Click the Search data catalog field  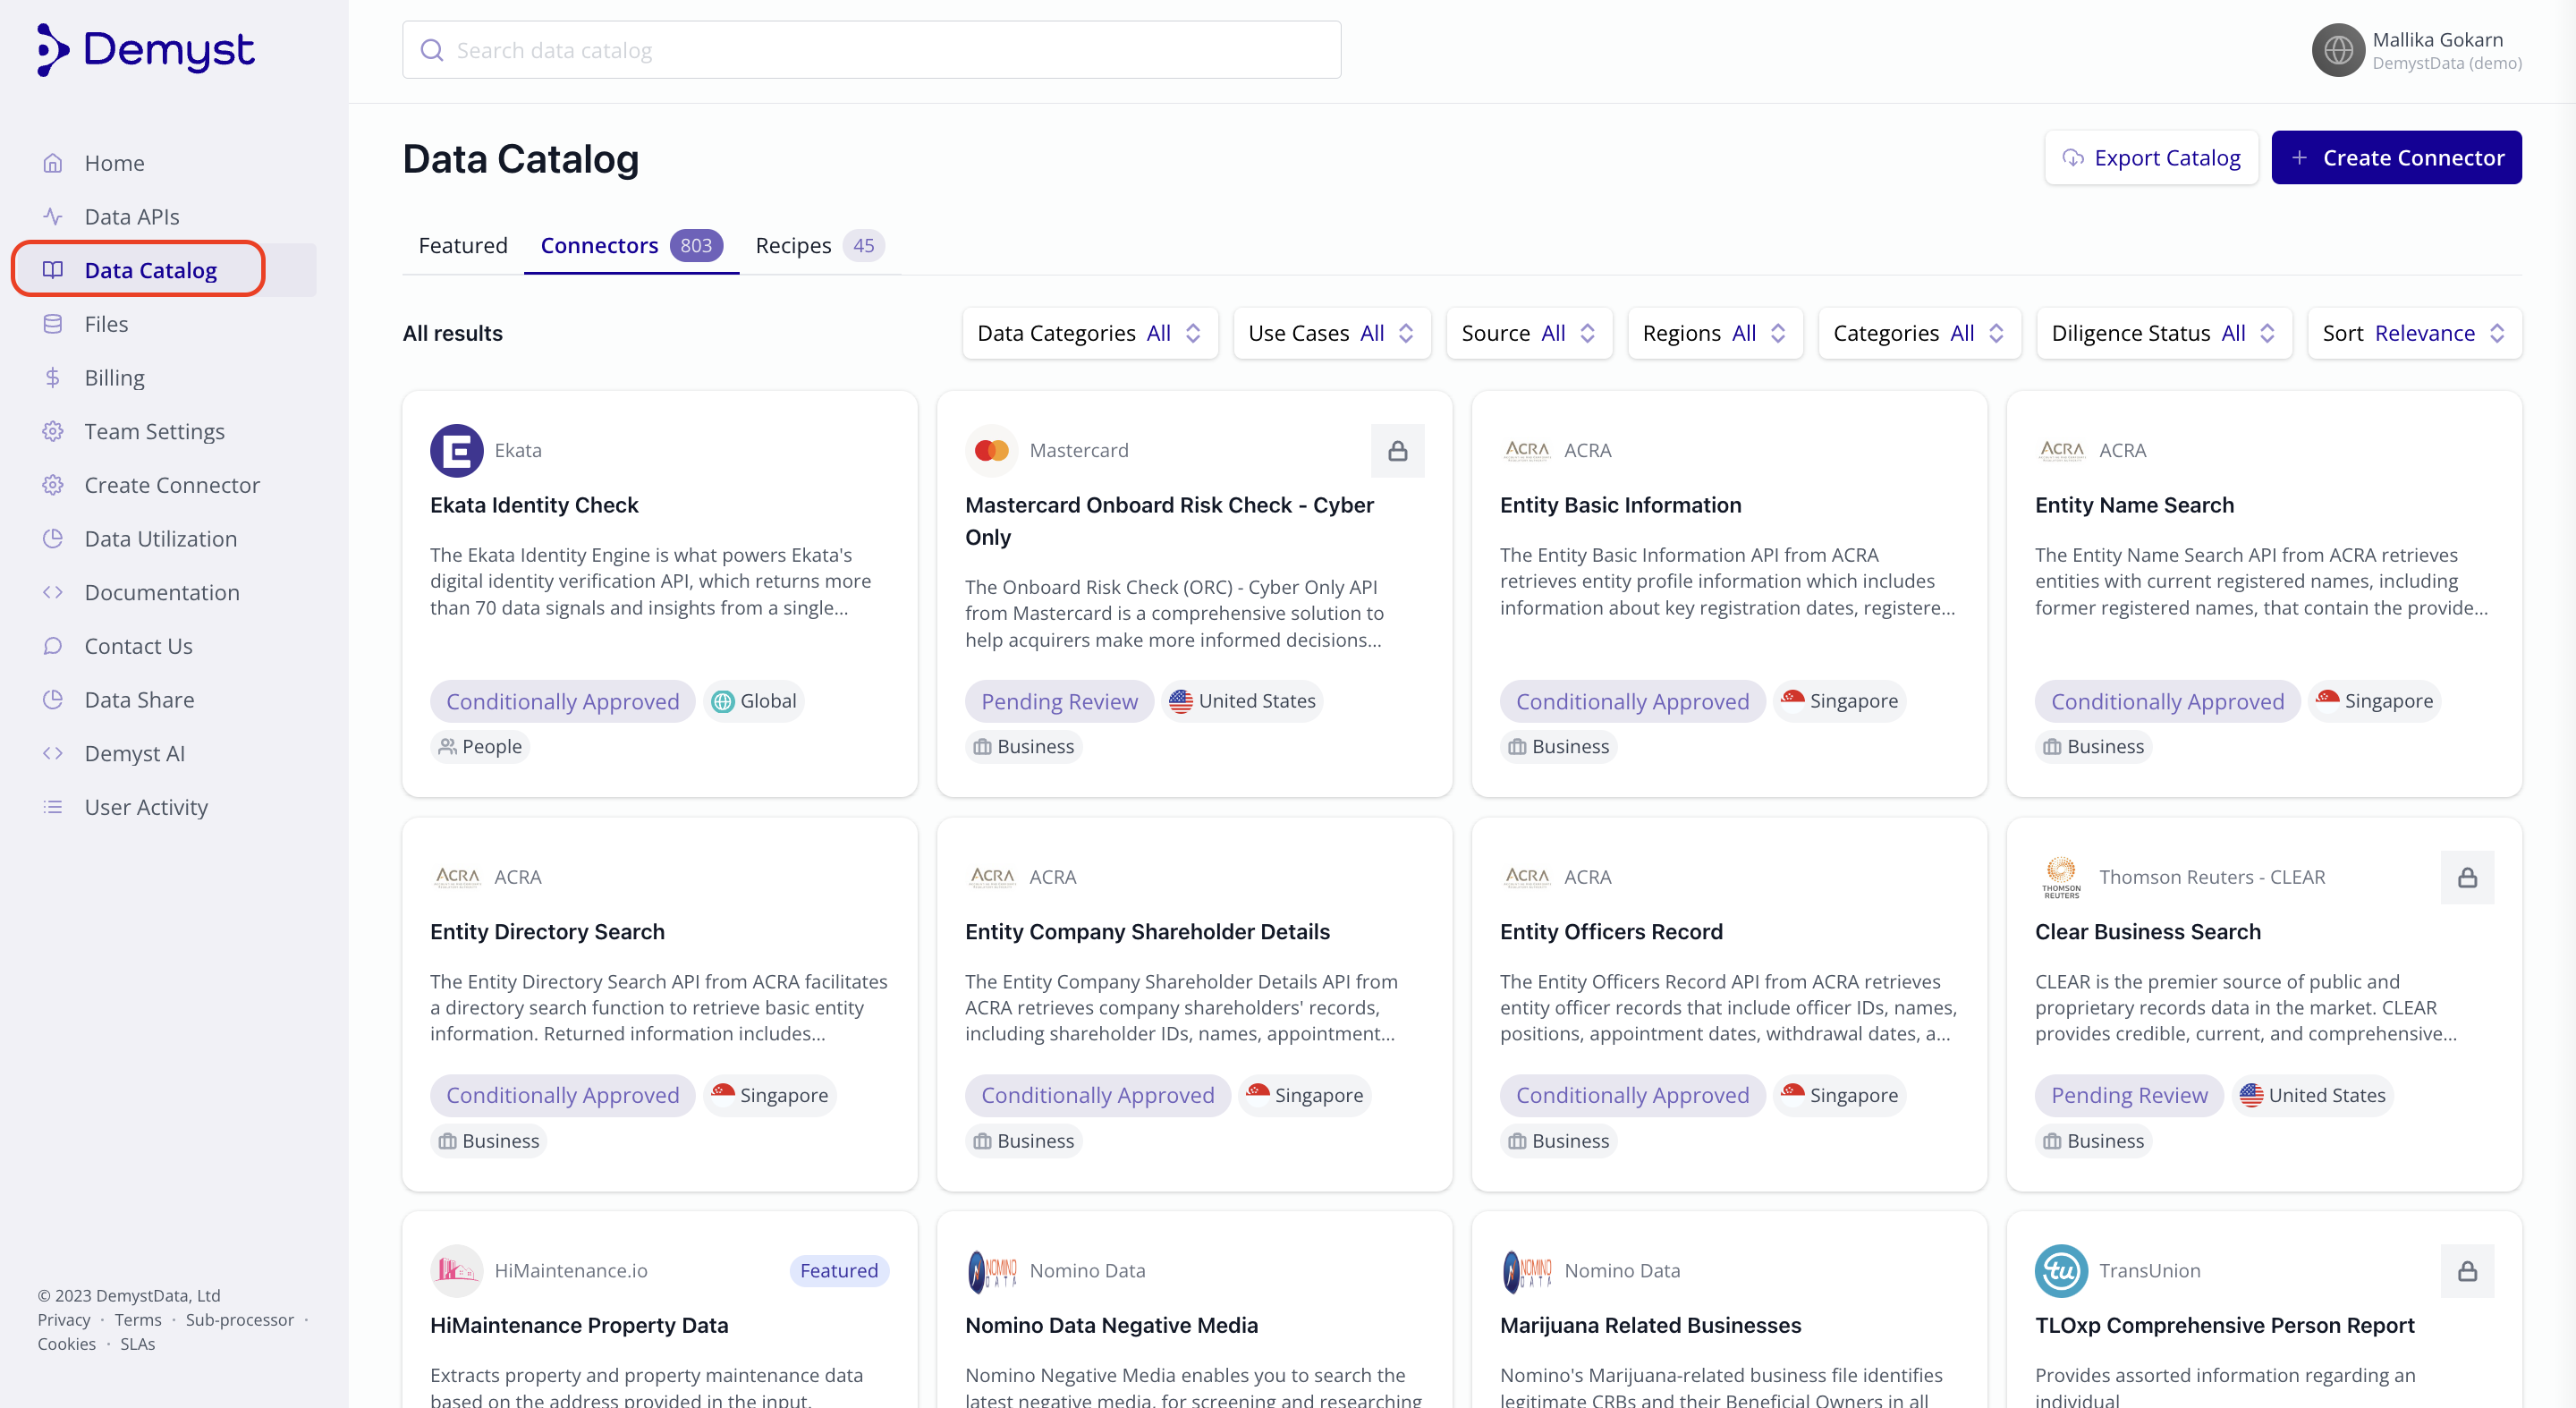pos(871,50)
